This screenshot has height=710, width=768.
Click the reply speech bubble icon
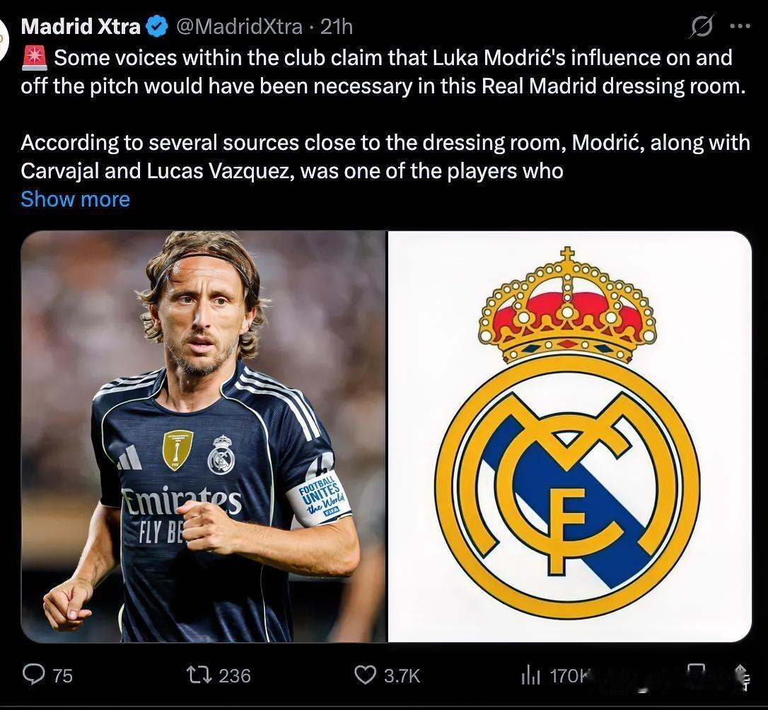tap(33, 675)
